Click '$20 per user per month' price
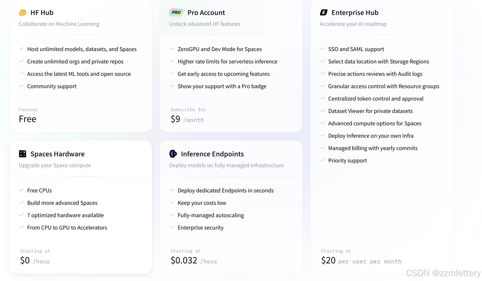The height and width of the screenshot is (281, 482). pyautogui.click(x=361, y=260)
